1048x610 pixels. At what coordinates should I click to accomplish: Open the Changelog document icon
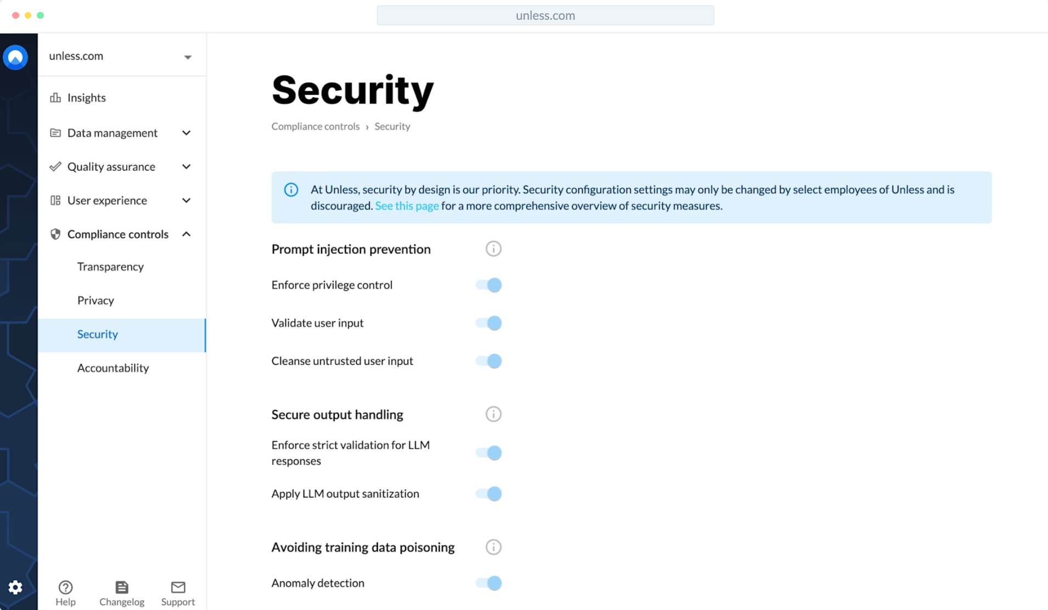[x=122, y=588]
